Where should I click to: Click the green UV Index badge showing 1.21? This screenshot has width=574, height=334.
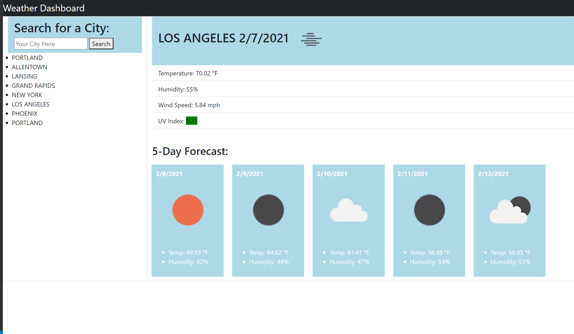pyautogui.click(x=191, y=121)
